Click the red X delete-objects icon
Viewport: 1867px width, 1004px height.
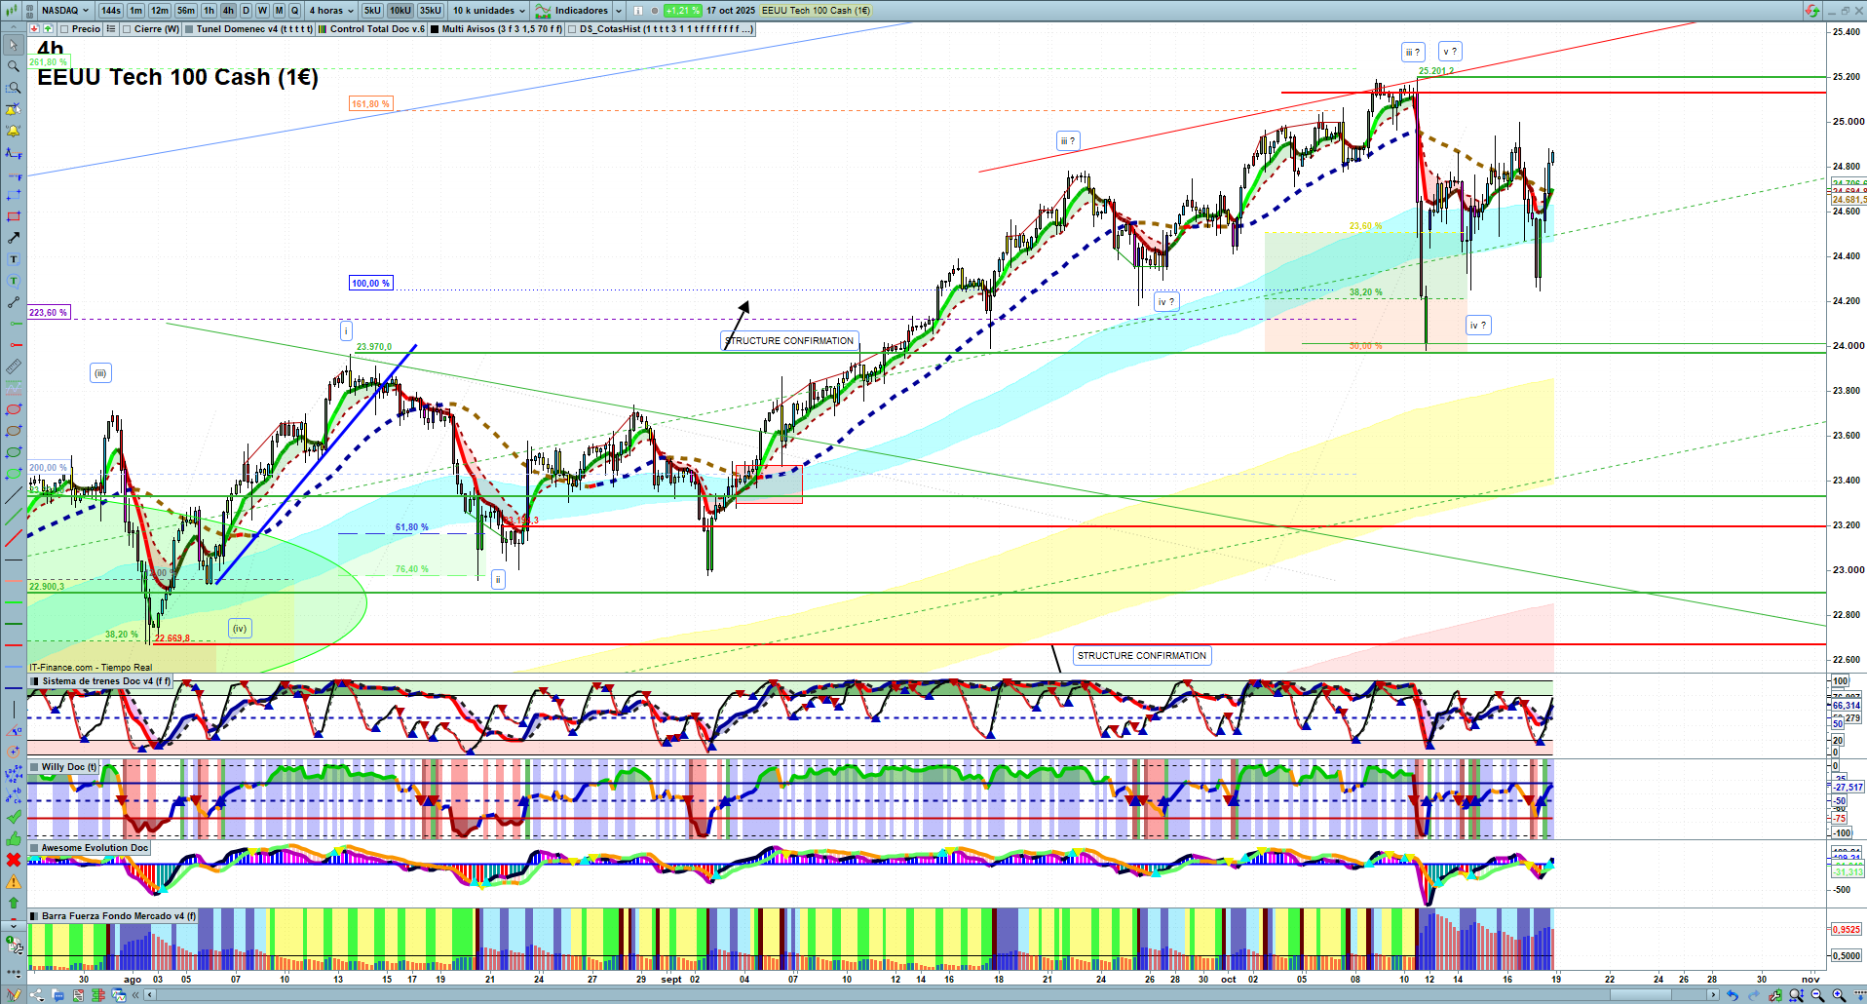[13, 860]
